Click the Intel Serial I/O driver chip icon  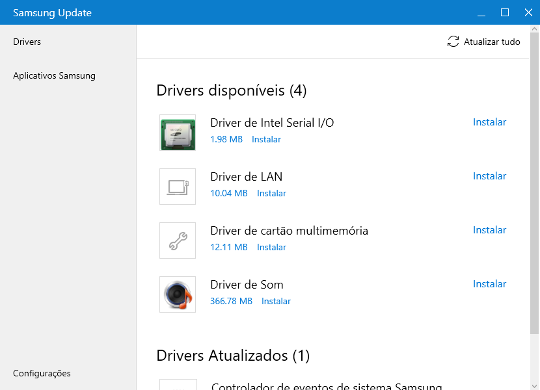(x=177, y=132)
